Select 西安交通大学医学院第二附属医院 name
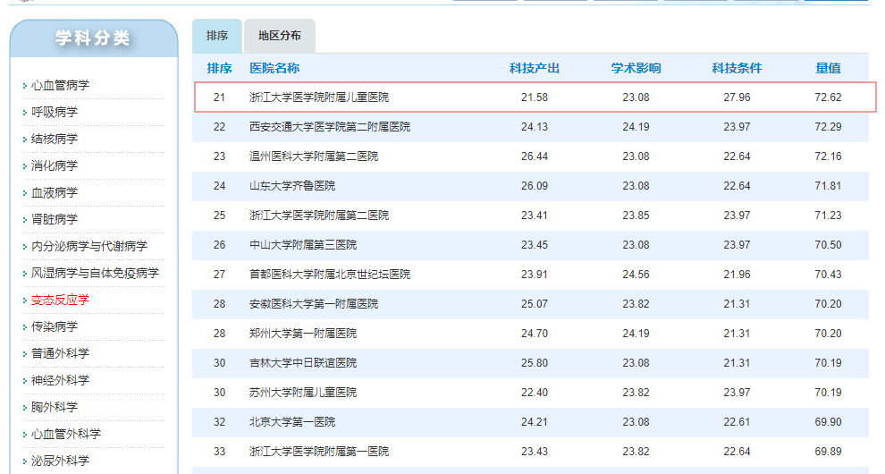 click(x=330, y=127)
